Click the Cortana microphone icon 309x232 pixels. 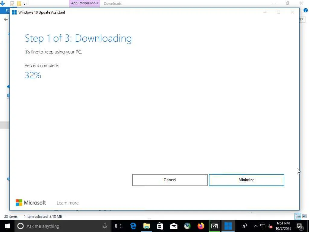click(x=105, y=226)
